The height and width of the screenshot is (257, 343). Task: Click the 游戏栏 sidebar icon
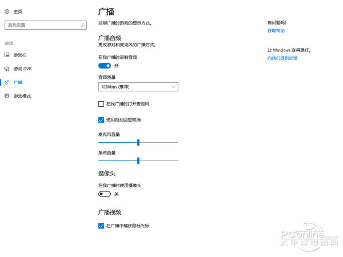click(x=7, y=55)
